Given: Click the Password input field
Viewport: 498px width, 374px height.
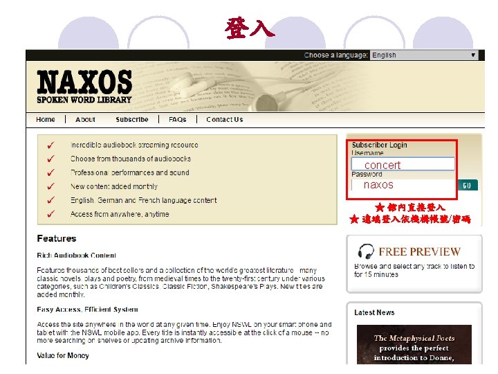Looking at the screenshot, I should pyautogui.click(x=403, y=185).
